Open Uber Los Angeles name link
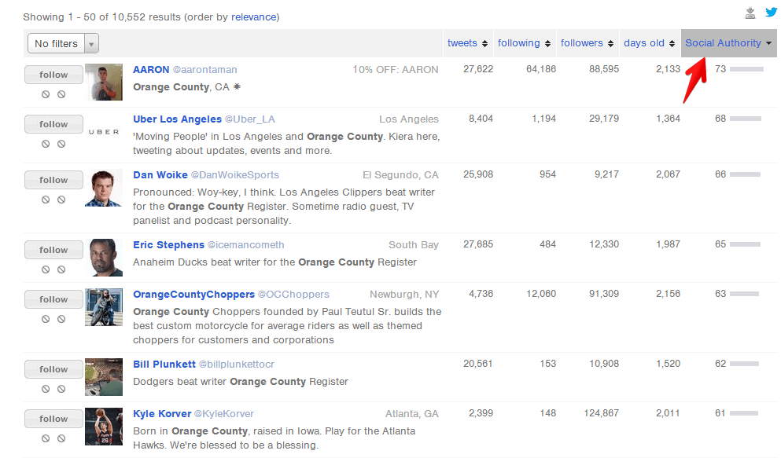The image size is (781, 458). [x=177, y=119]
